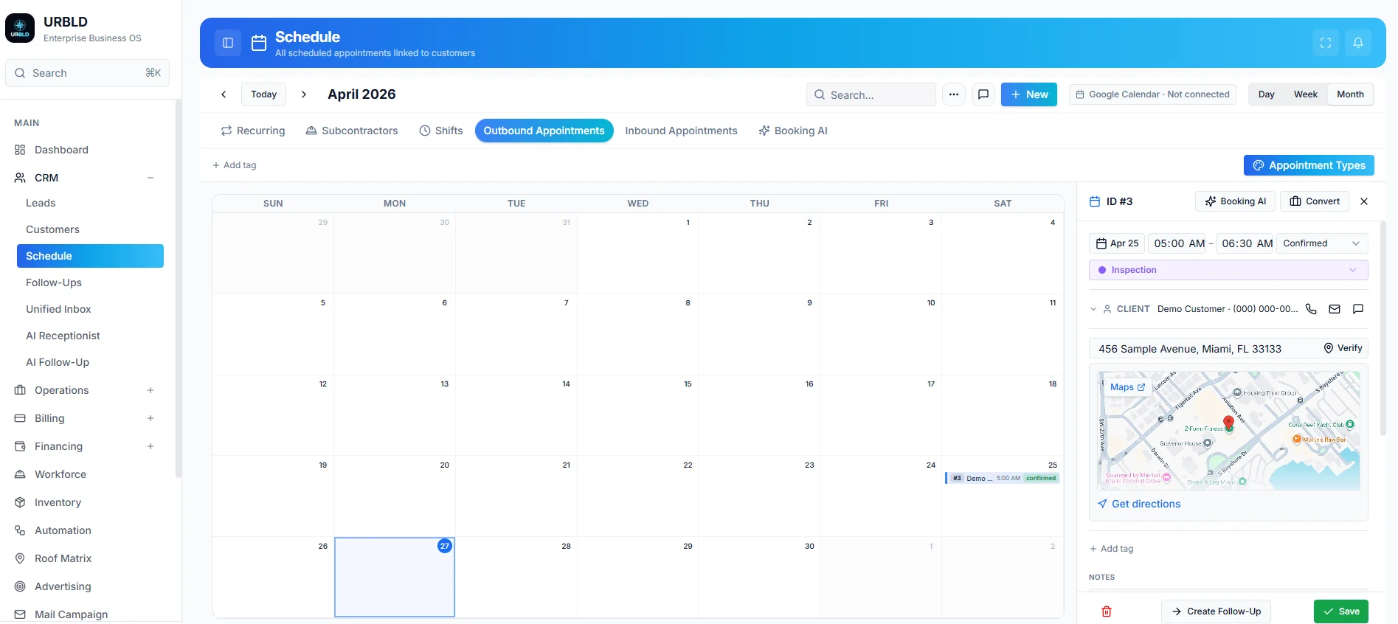Viewport: 1398px width, 624px height.
Task: Collapse the CLIENT section chevron
Action: (x=1093, y=309)
